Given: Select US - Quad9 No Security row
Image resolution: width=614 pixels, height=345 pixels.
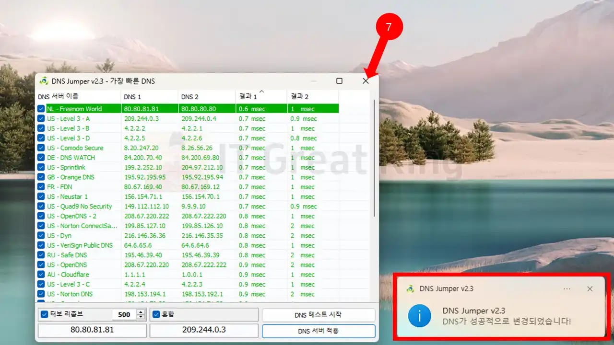Looking at the screenshot, I should (x=188, y=206).
